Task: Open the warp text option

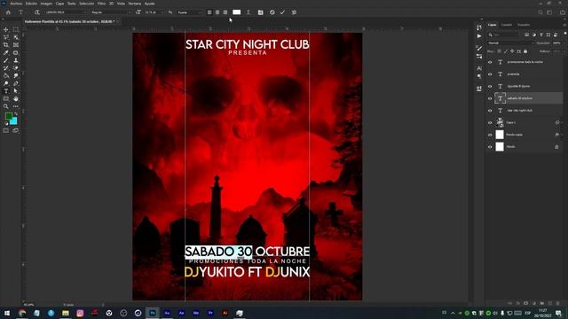Action: 248,12
